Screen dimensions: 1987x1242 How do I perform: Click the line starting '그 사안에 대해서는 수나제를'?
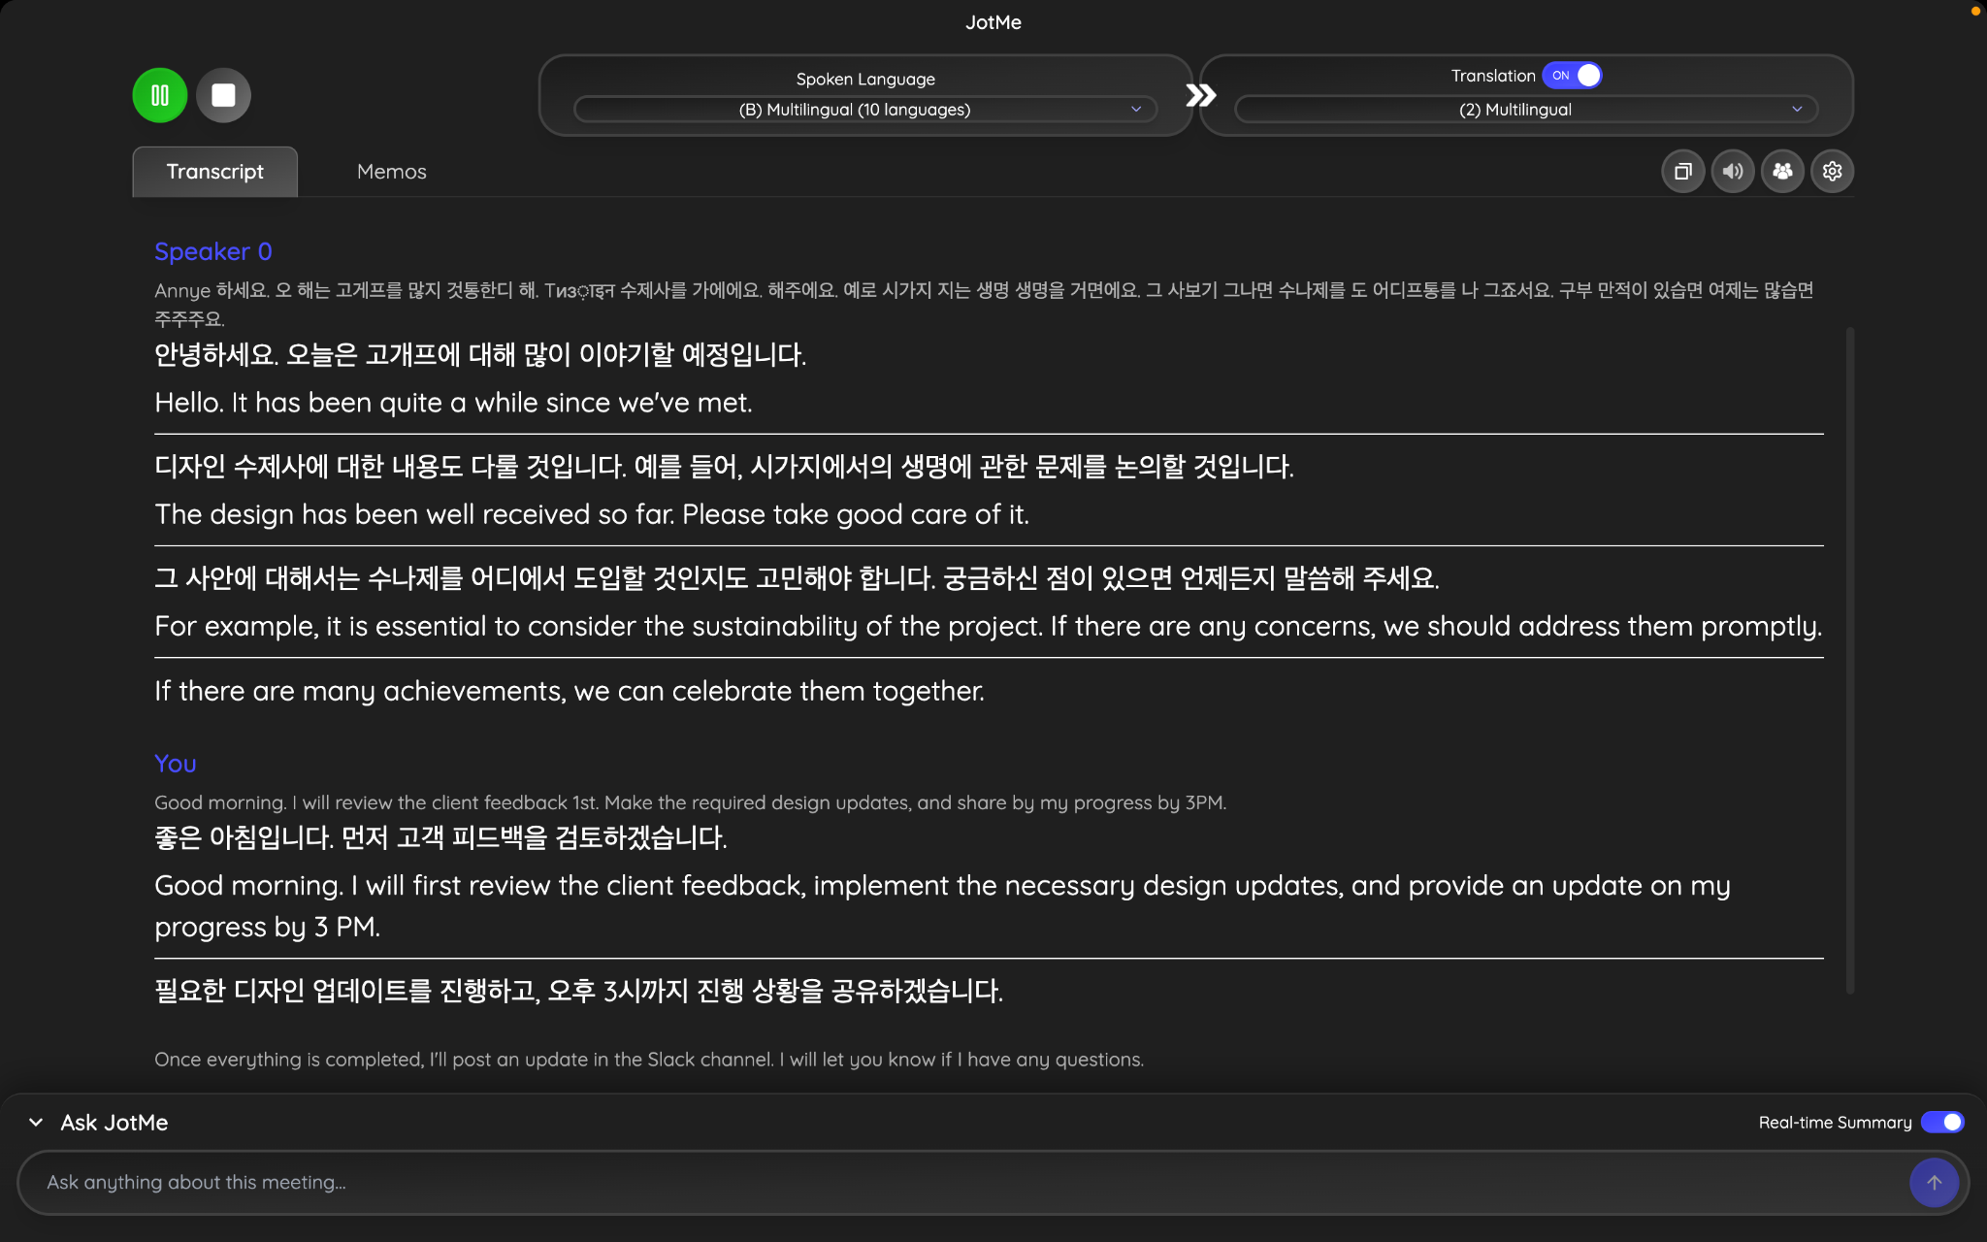[797, 579]
